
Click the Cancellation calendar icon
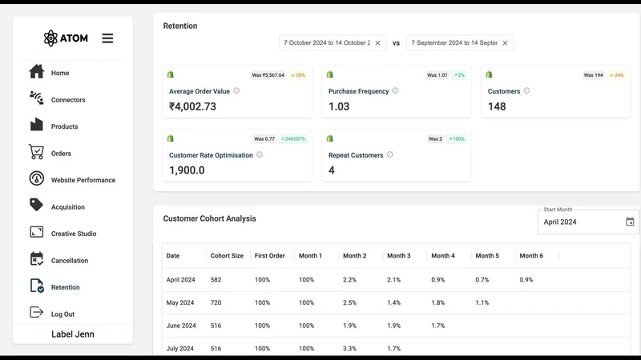click(x=36, y=258)
